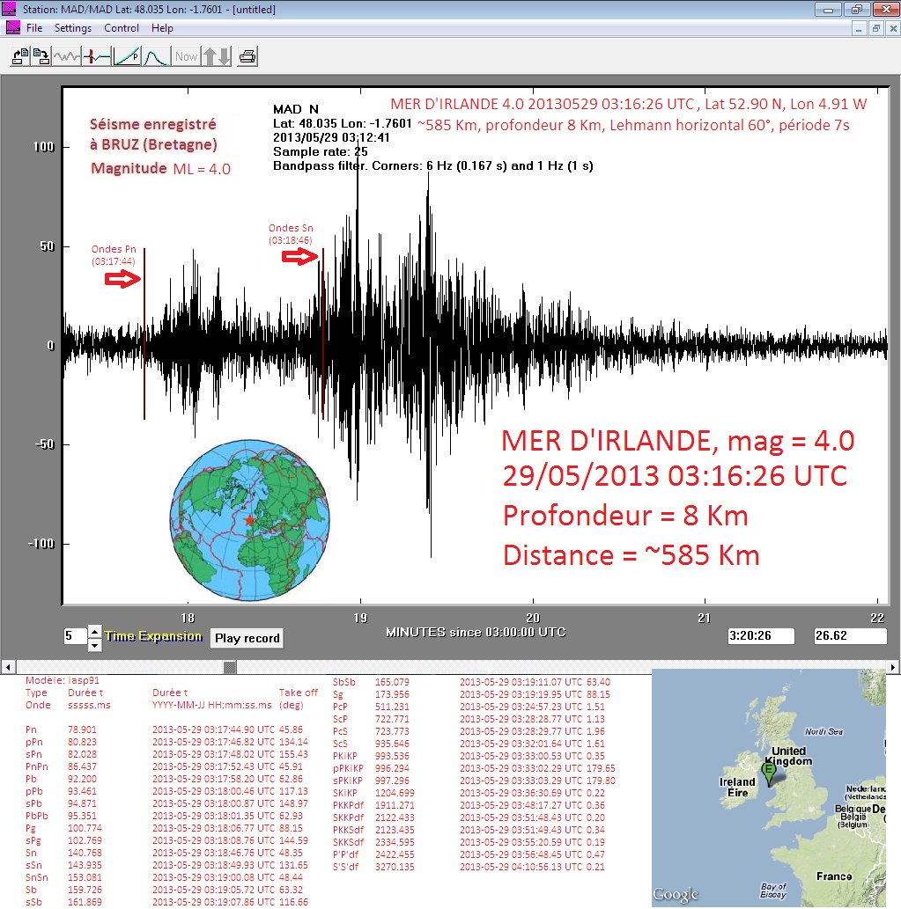The width and height of the screenshot is (901, 909).
Task: Decrease Time Expansion with the down arrow
Action: 95,645
